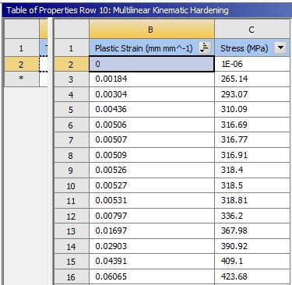Select plastic strain cell 0.02903
Image resolution: width=292 pixels, height=285 pixels.
coord(152,246)
